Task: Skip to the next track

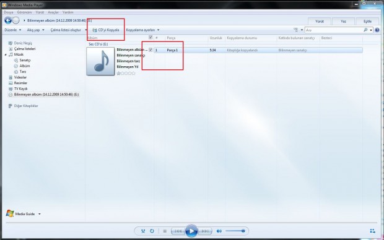Action: (x=205, y=231)
